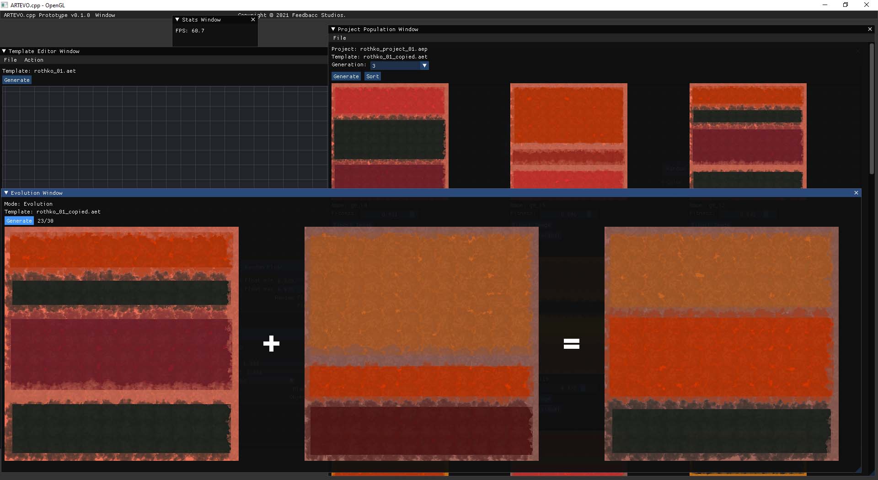Click the Evolution Window title bar
This screenshot has width=878, height=480.
point(431,193)
